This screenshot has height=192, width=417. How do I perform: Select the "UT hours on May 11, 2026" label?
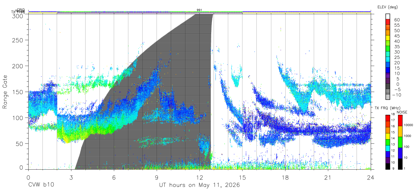coord(199,185)
